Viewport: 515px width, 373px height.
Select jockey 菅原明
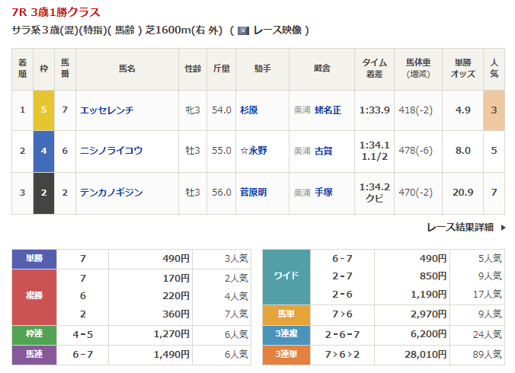click(253, 193)
